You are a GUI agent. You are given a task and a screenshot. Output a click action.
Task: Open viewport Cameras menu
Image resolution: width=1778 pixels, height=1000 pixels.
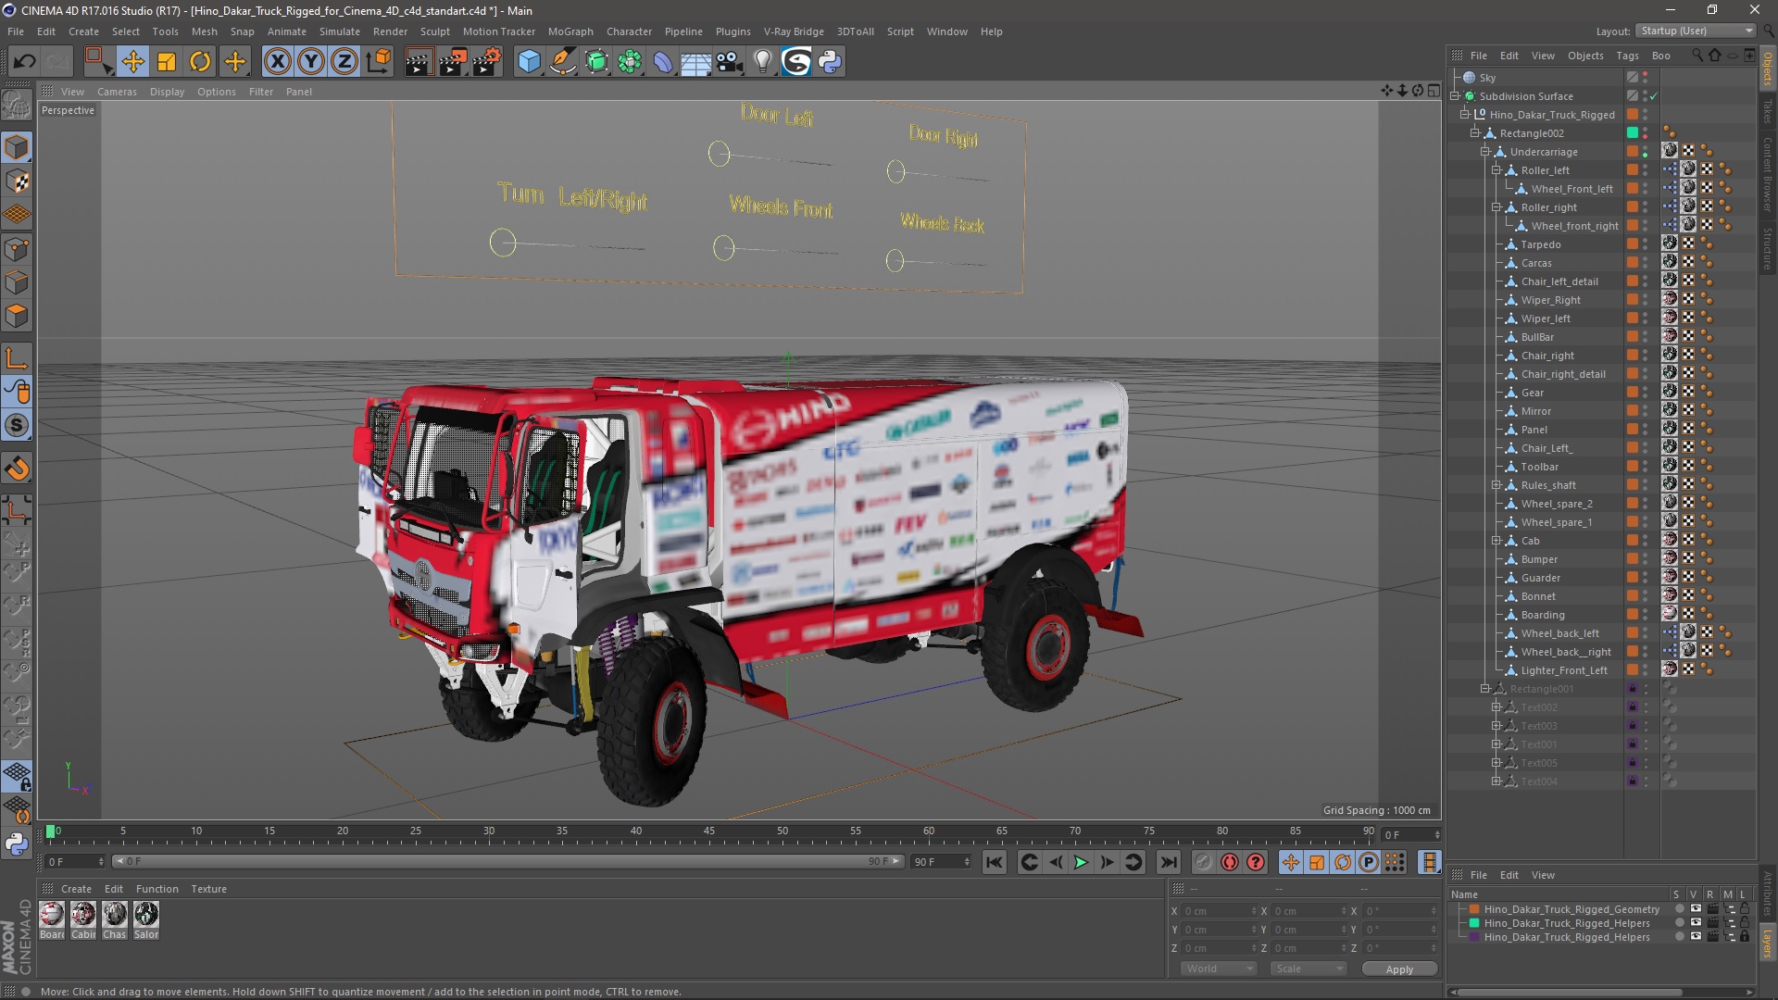point(117,92)
